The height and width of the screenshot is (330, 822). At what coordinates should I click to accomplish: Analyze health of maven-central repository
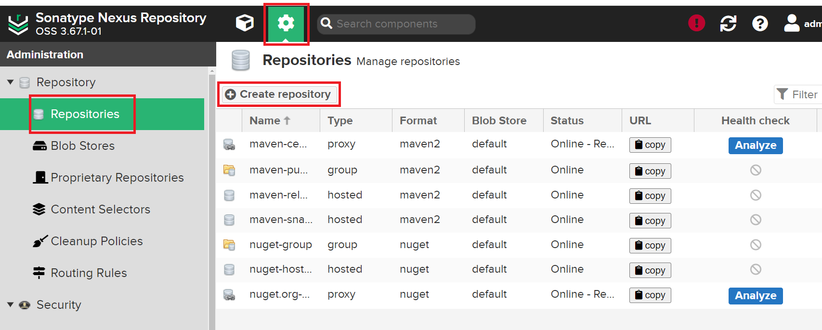click(756, 145)
